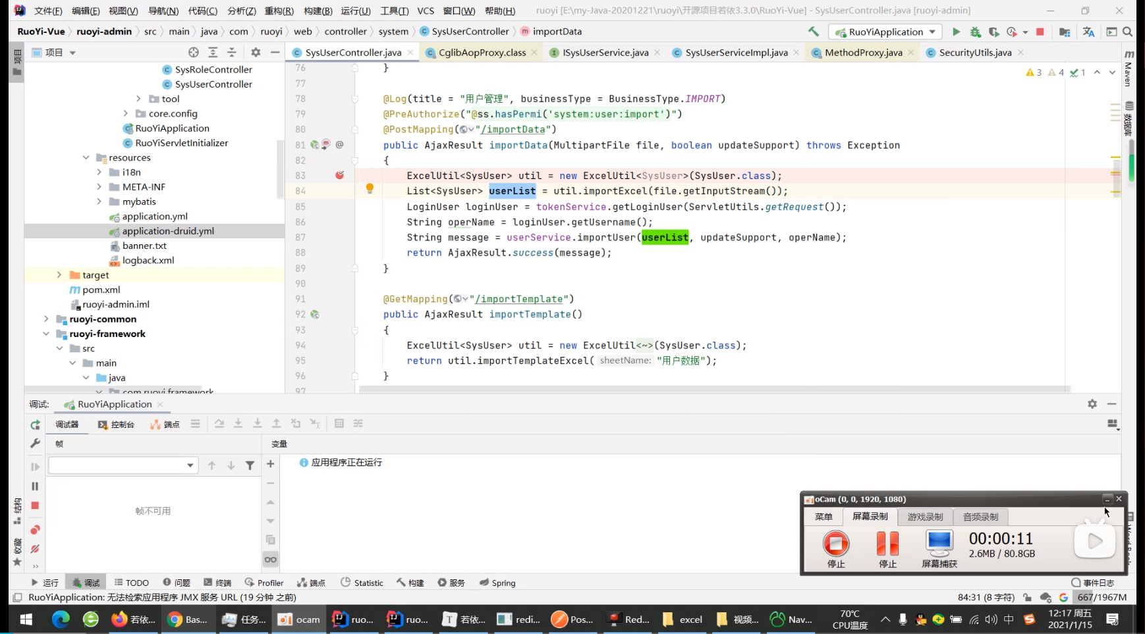Open the Profiler tool window
Image resolution: width=1145 pixels, height=634 pixels.
[264, 583]
